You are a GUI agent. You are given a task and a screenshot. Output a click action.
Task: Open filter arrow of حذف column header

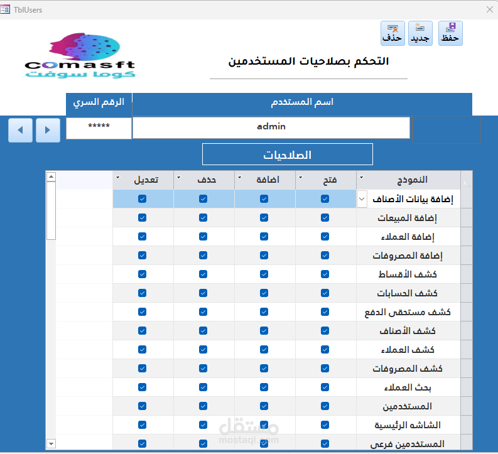point(178,177)
